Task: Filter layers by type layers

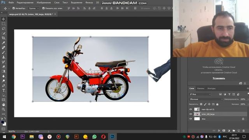Action: pyautogui.click(x=229, y=94)
